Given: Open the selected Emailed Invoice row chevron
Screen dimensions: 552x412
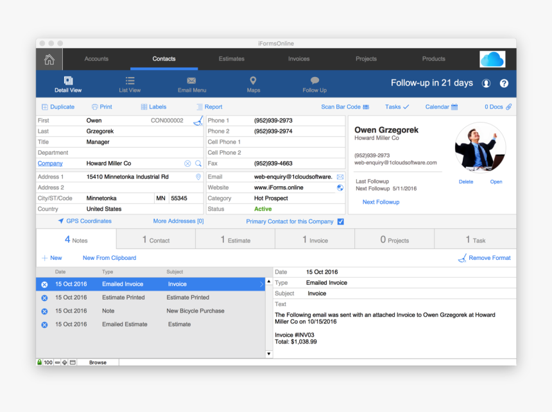Looking at the screenshot, I should tap(262, 284).
